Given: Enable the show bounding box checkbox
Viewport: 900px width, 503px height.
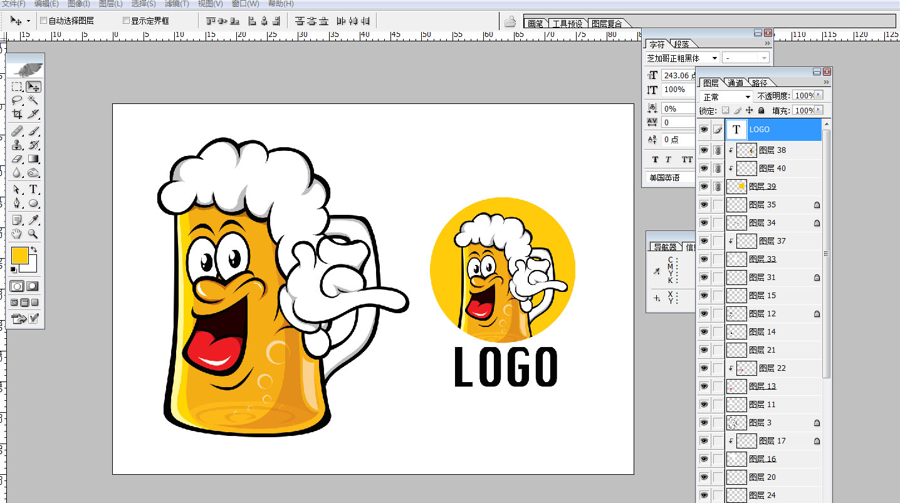Looking at the screenshot, I should tap(126, 21).
